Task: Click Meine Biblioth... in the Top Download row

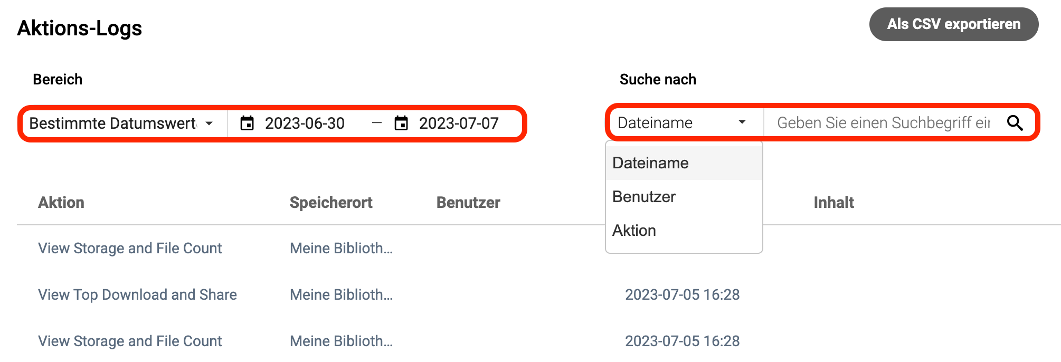Action: tap(341, 294)
